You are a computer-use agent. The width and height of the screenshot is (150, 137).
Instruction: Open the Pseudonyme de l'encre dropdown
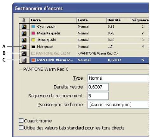tap(118, 105)
